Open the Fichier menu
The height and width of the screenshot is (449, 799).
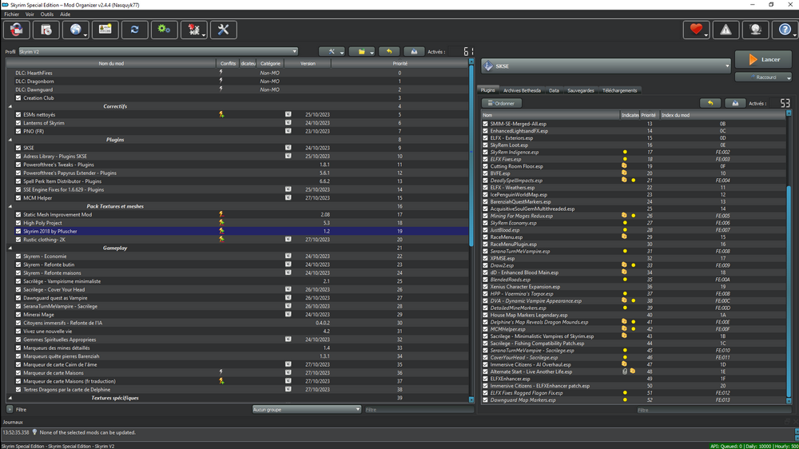pos(12,14)
